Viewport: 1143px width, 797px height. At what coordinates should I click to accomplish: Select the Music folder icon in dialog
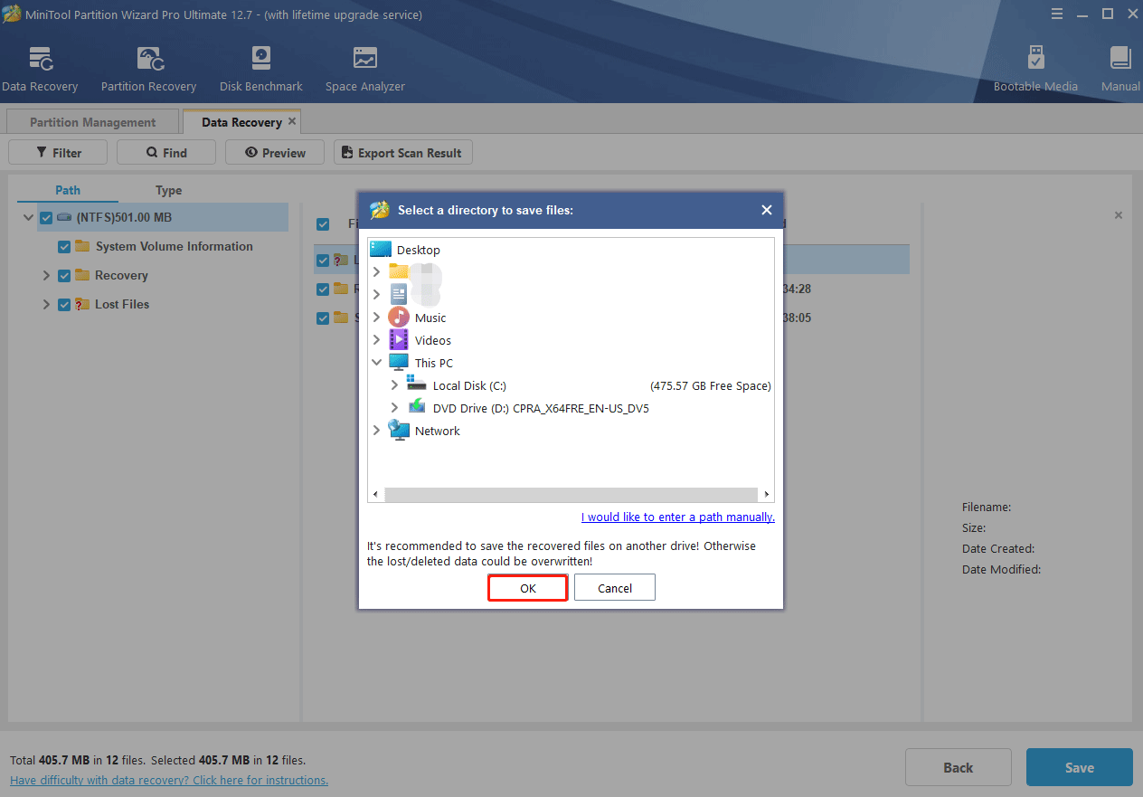tap(399, 318)
